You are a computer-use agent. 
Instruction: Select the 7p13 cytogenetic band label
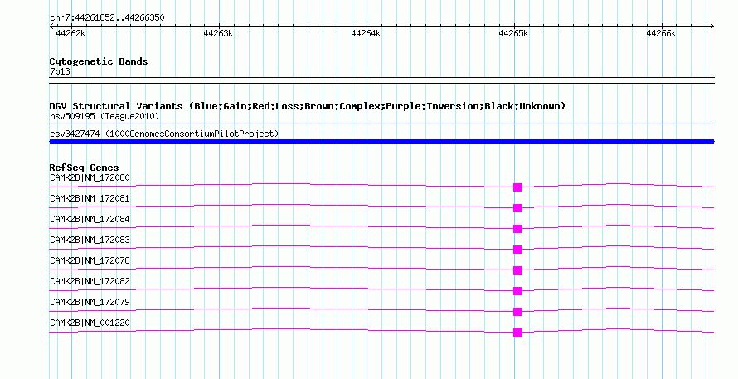(x=60, y=72)
